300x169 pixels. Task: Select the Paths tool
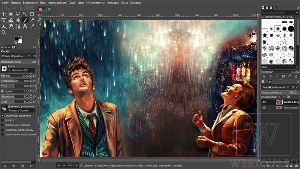tap(18, 26)
